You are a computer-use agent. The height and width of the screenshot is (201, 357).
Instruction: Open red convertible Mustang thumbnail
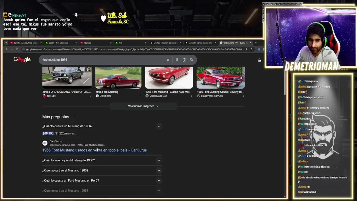(x=169, y=77)
